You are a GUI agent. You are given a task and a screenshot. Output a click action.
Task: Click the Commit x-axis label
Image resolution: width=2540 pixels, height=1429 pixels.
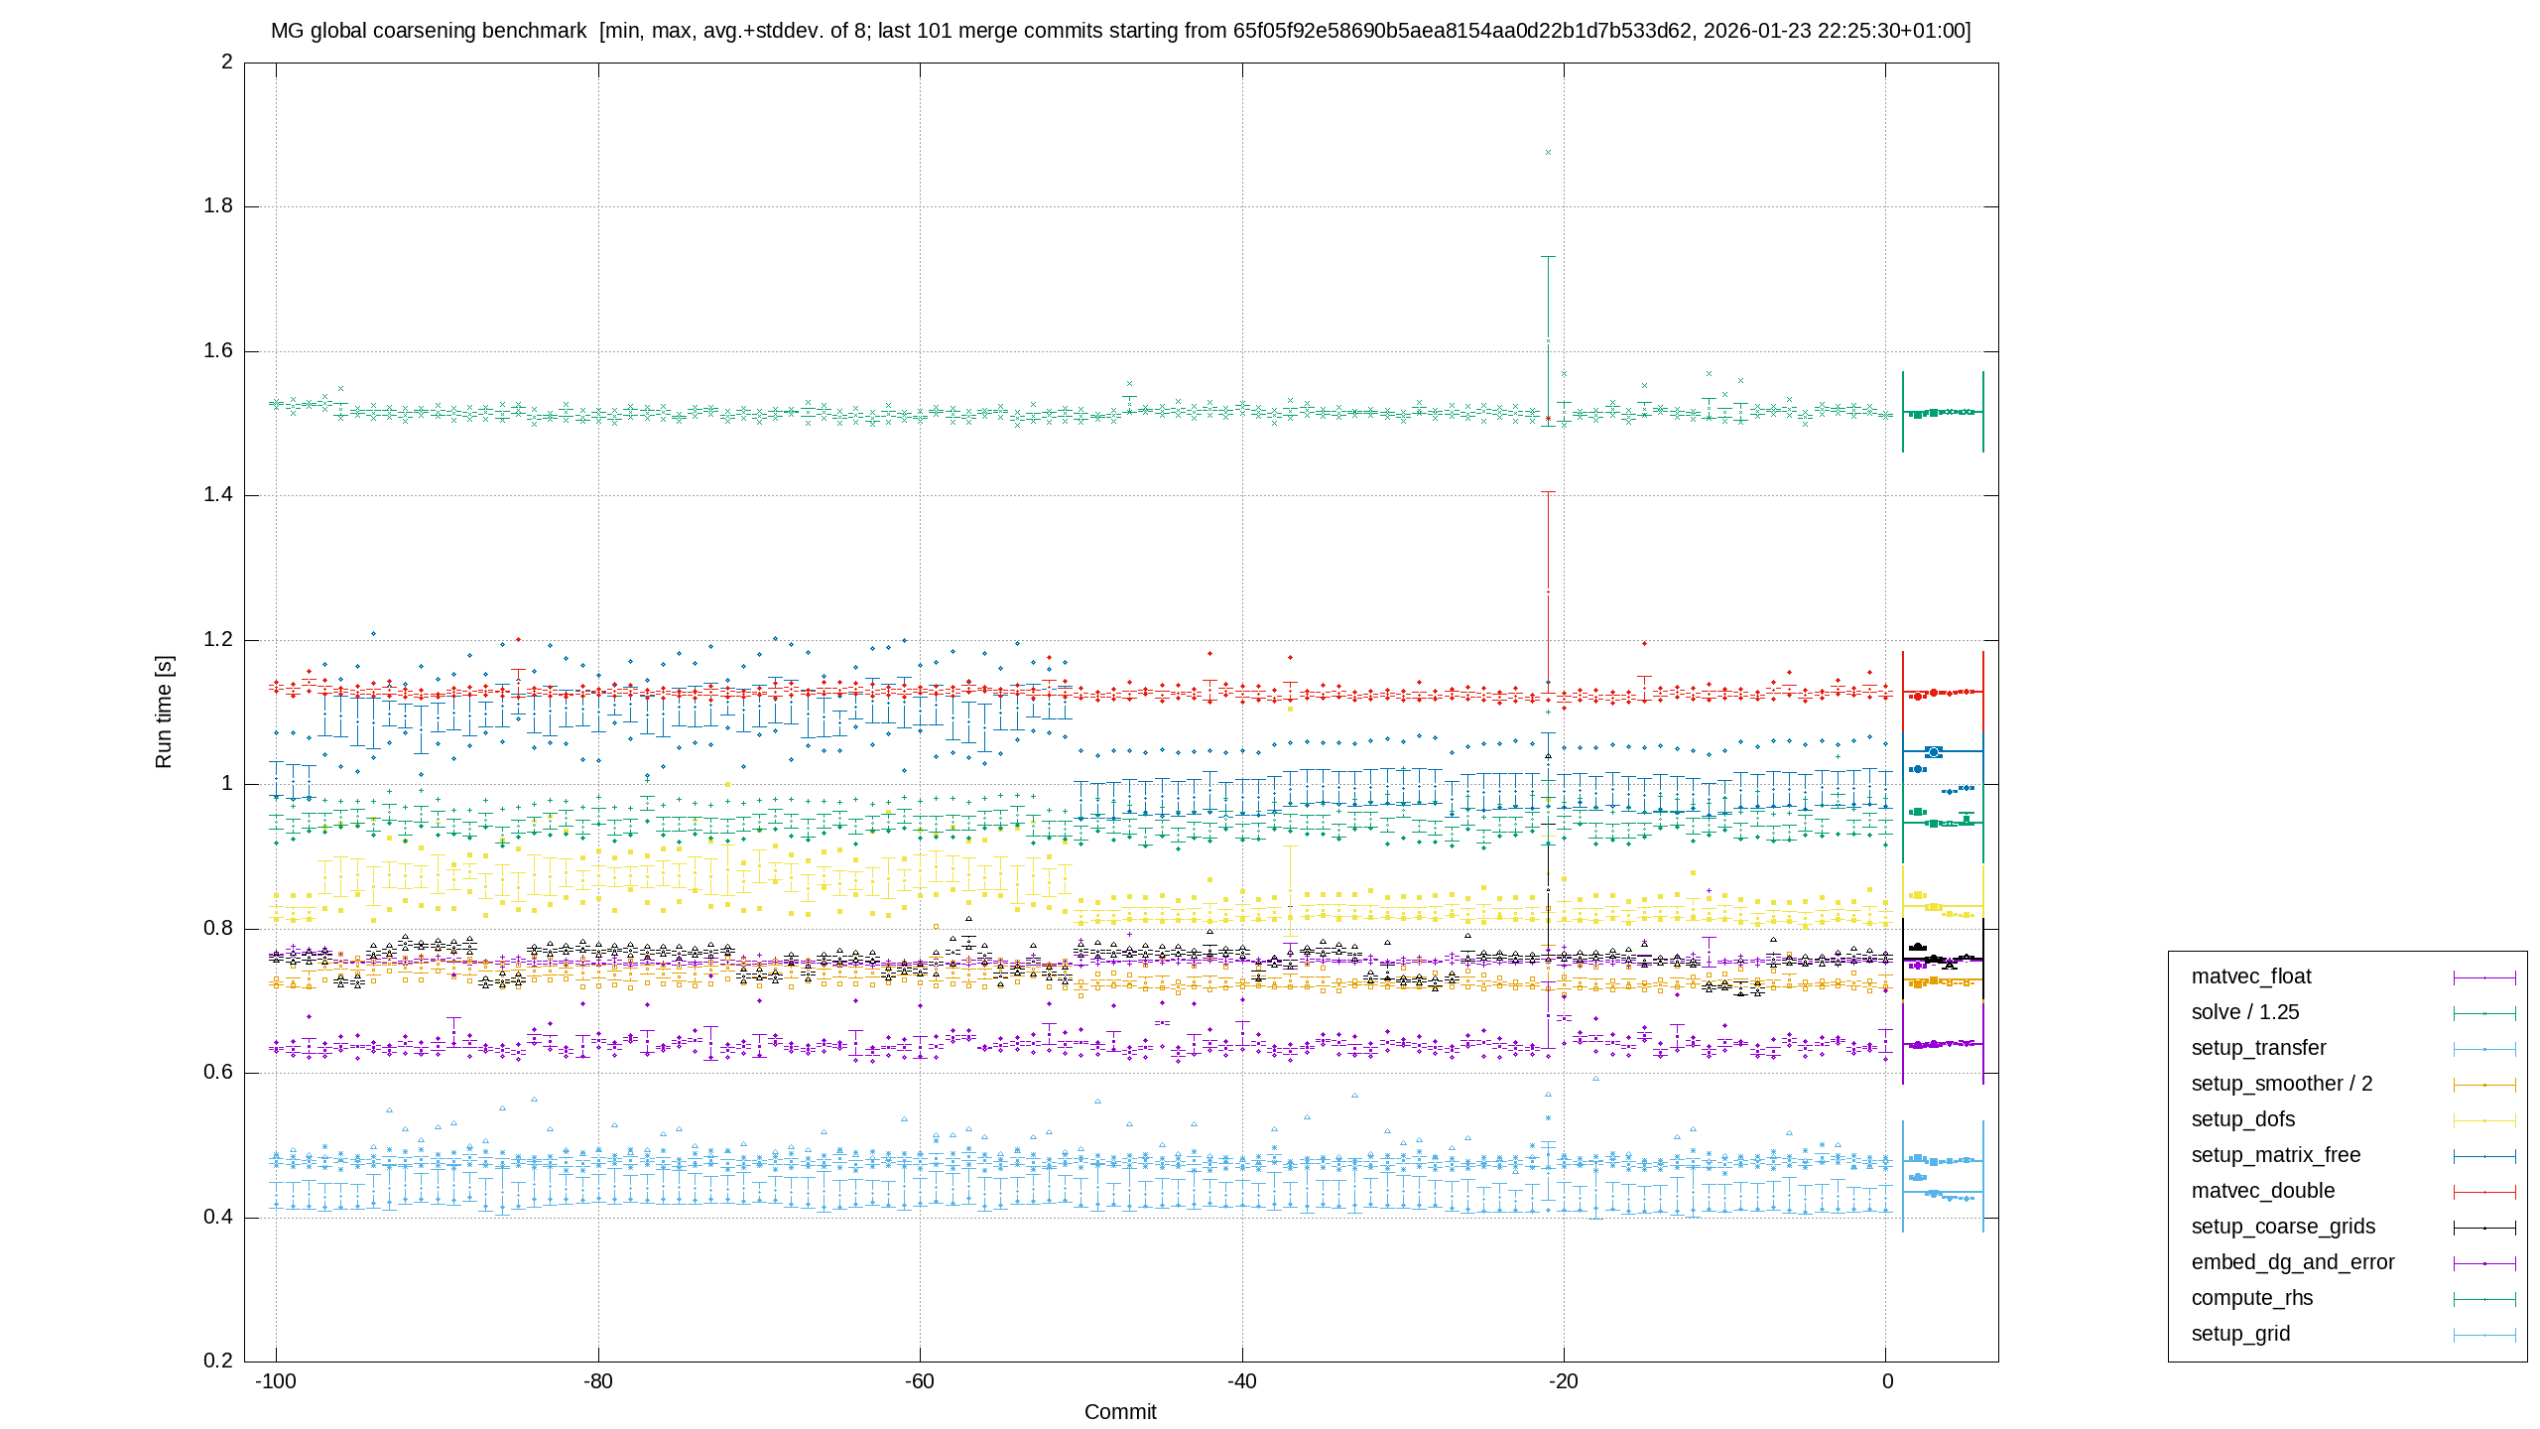point(1120,1412)
